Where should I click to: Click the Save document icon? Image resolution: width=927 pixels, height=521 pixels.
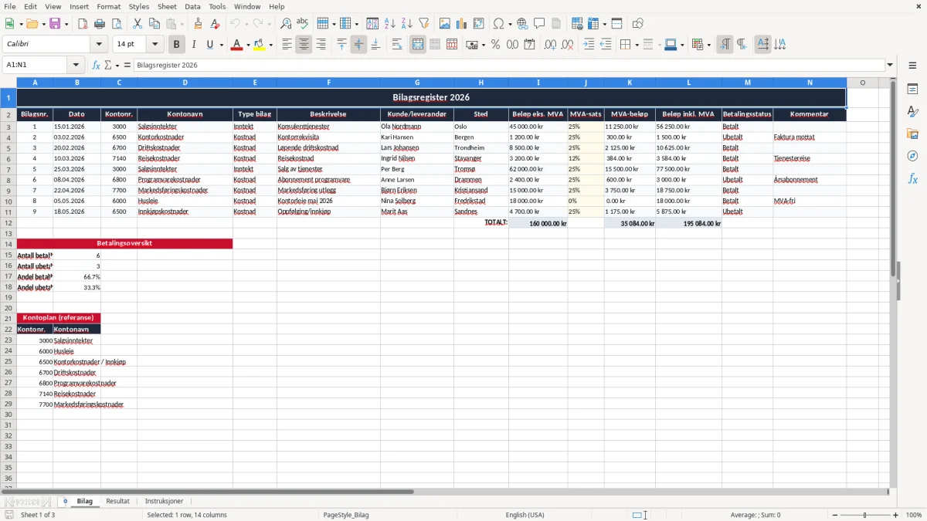coord(55,24)
